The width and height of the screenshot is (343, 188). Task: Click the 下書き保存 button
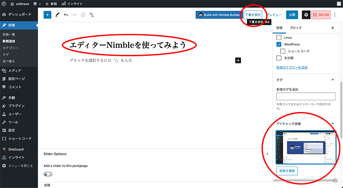(x=253, y=15)
